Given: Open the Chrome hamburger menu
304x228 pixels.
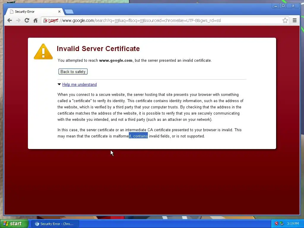Looking at the screenshot, I should pos(294,20).
